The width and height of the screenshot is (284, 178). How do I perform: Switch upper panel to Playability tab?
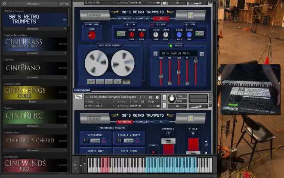143,18
